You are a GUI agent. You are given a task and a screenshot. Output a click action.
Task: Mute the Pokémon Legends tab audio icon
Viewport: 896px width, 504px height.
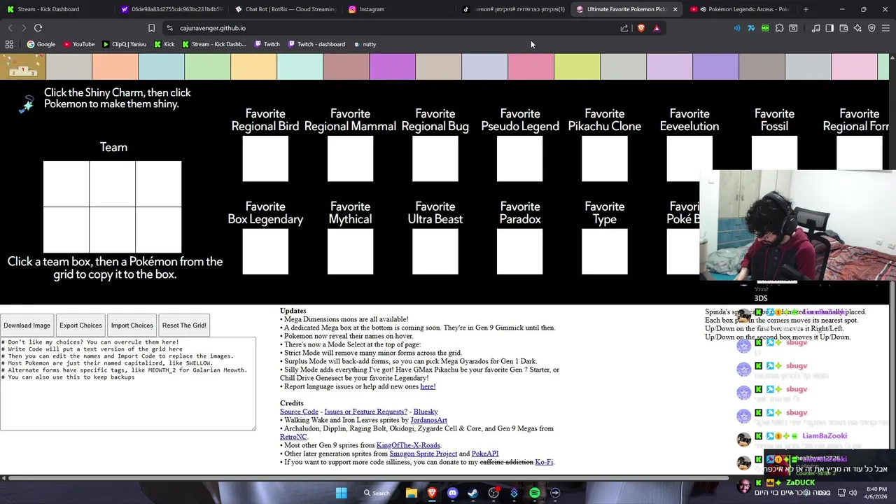pyautogui.click(x=703, y=9)
